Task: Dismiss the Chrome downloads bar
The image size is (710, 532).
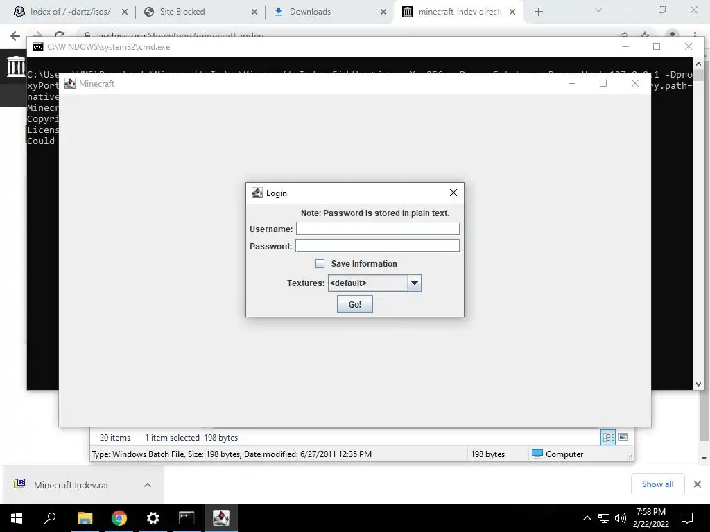Action: pyautogui.click(x=698, y=484)
